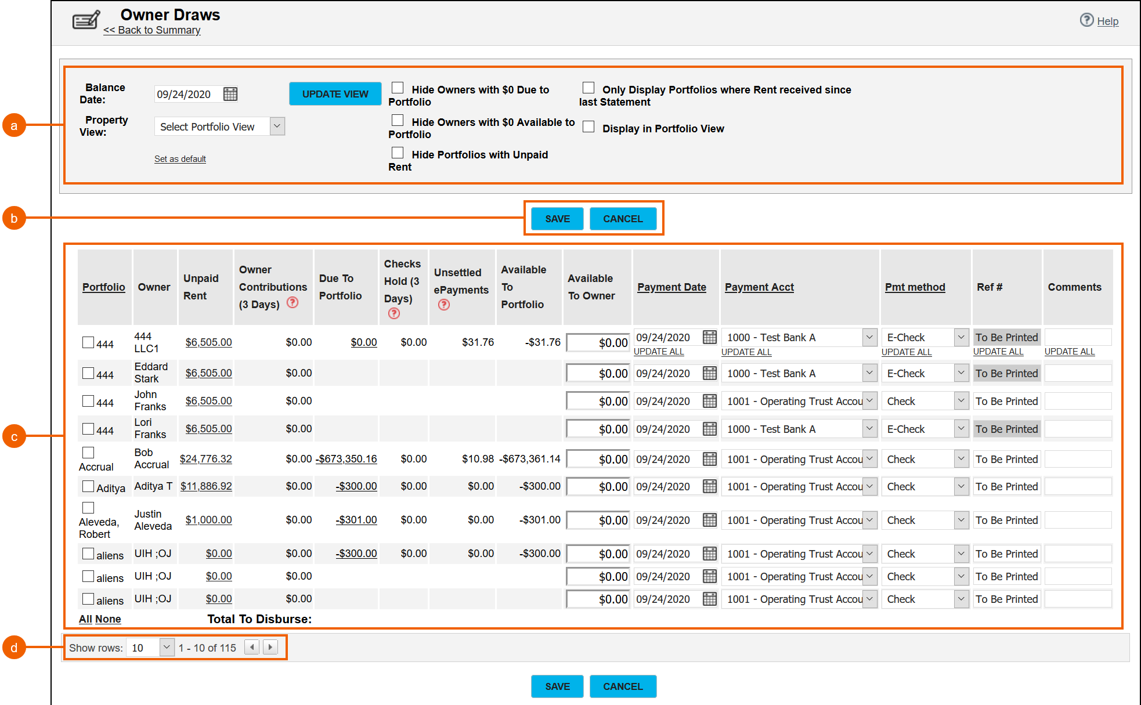Image resolution: width=1141 pixels, height=705 pixels.
Task: Click the Back to Summary link
Action: coord(152,30)
